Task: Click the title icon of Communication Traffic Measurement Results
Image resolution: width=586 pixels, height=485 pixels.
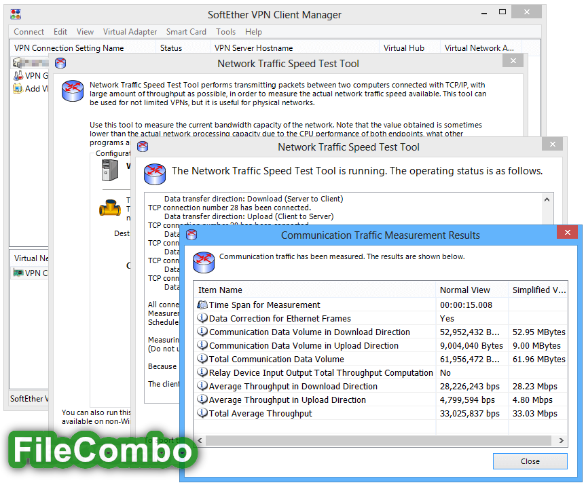Action: (x=191, y=235)
